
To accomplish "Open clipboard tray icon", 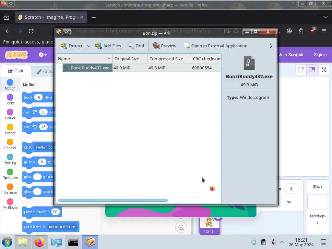I will [263, 242].
